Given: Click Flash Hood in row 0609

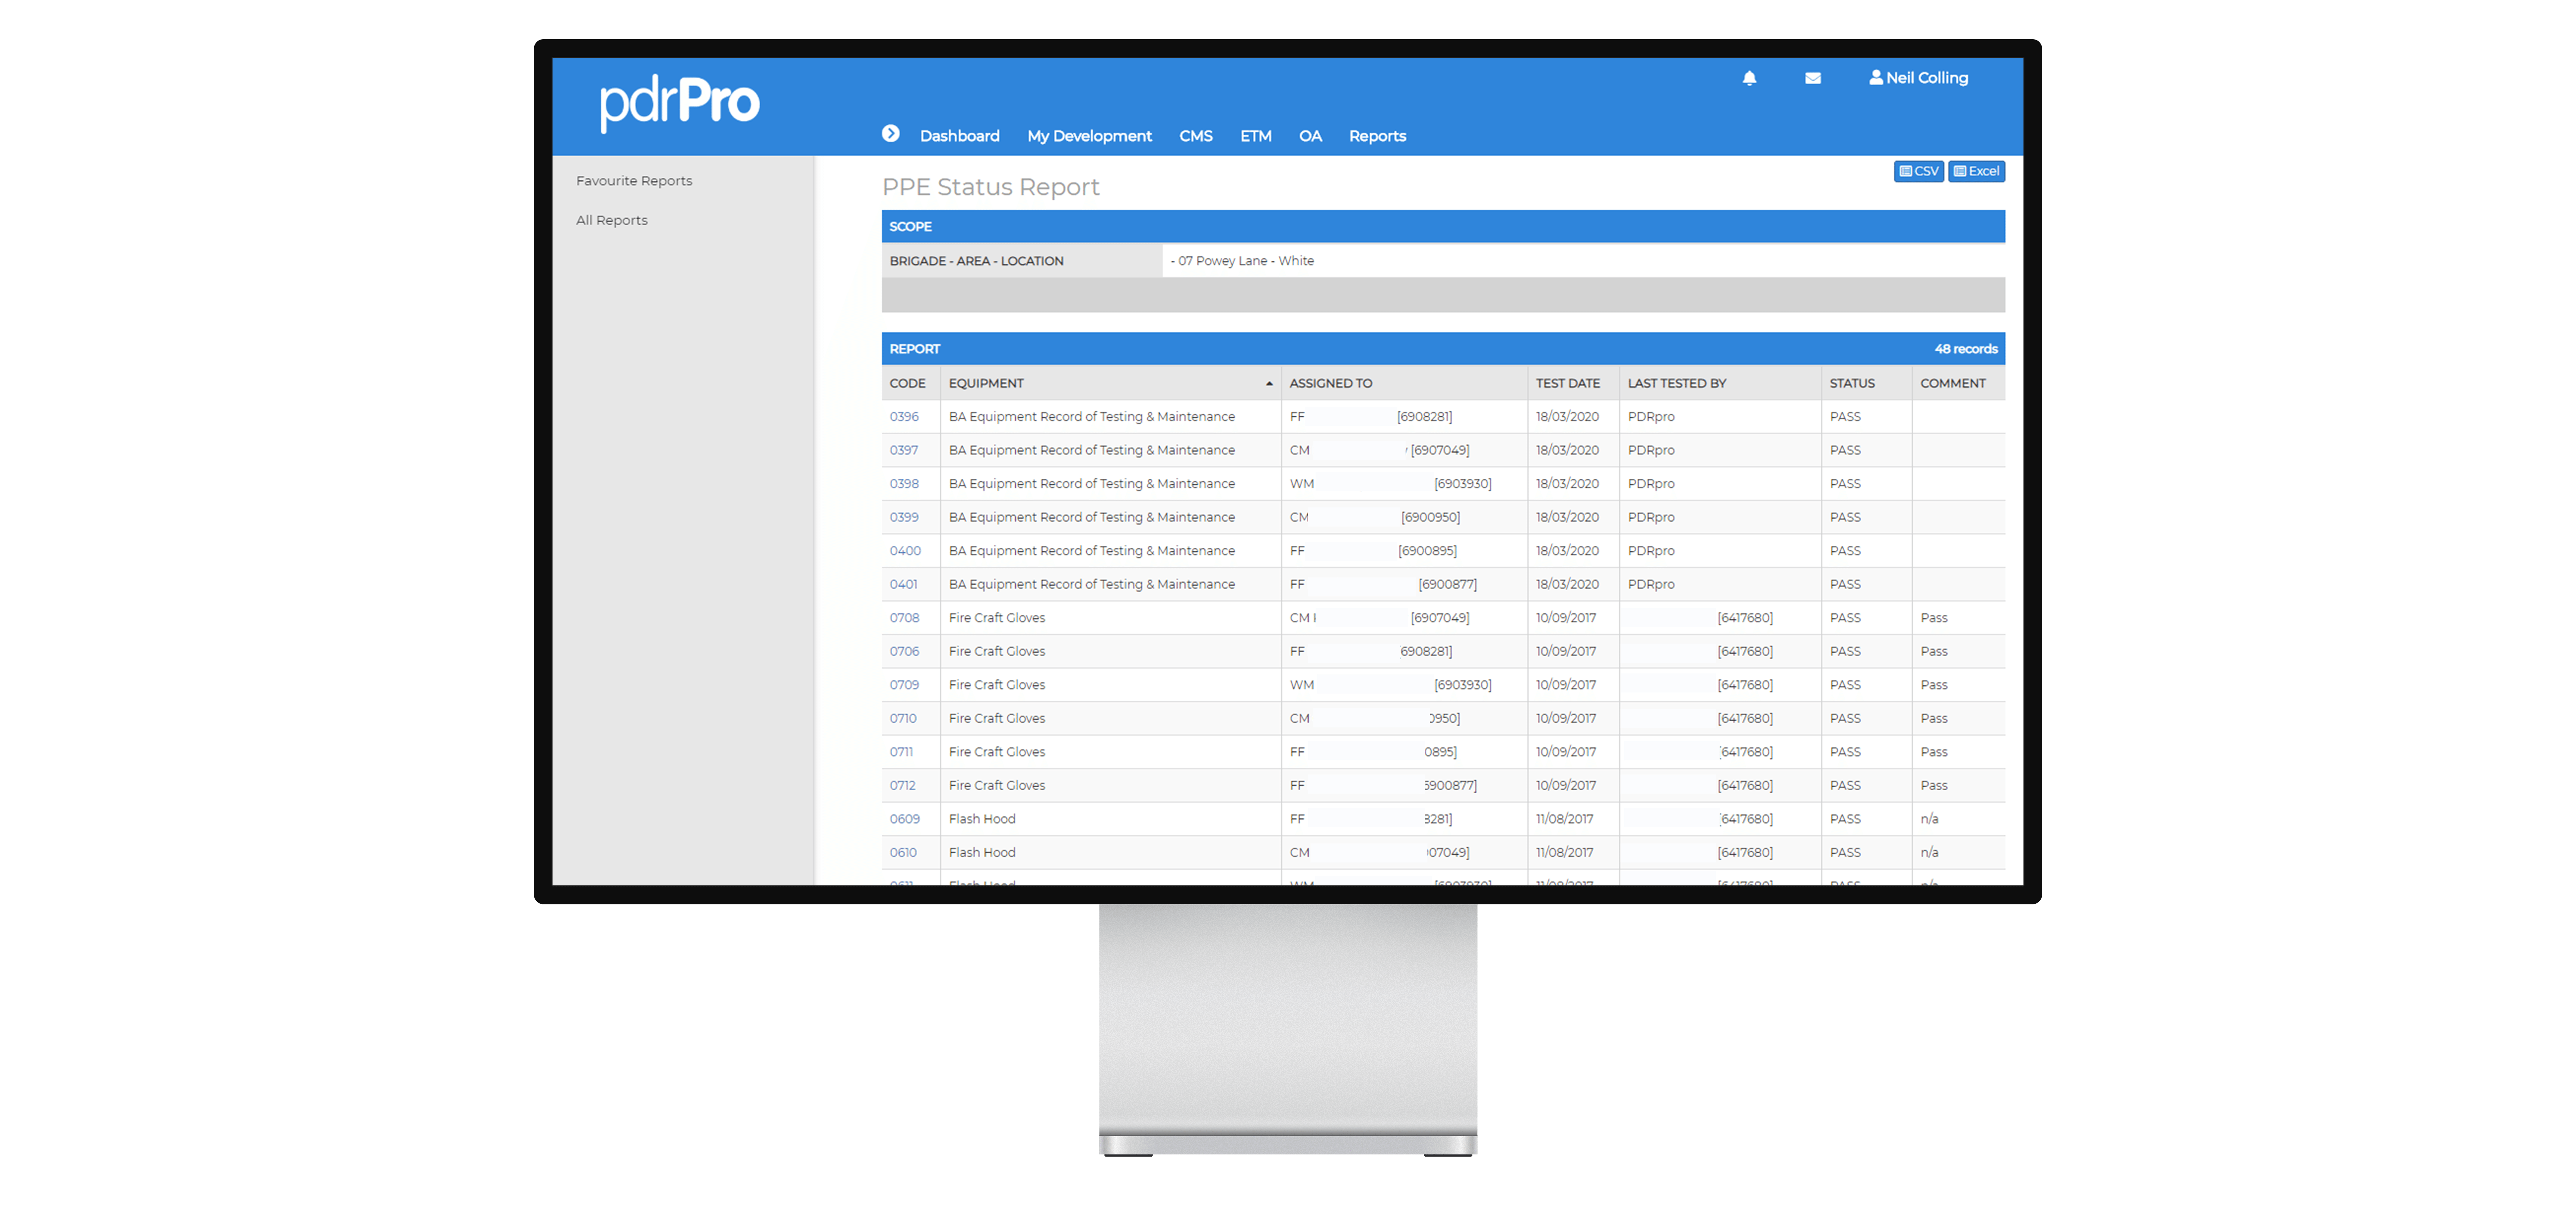Looking at the screenshot, I should 981,819.
